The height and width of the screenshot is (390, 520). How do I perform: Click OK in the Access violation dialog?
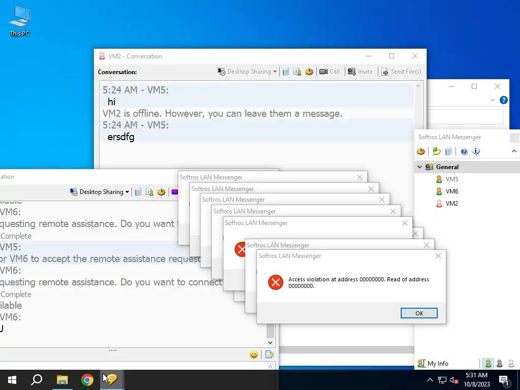pyautogui.click(x=419, y=313)
